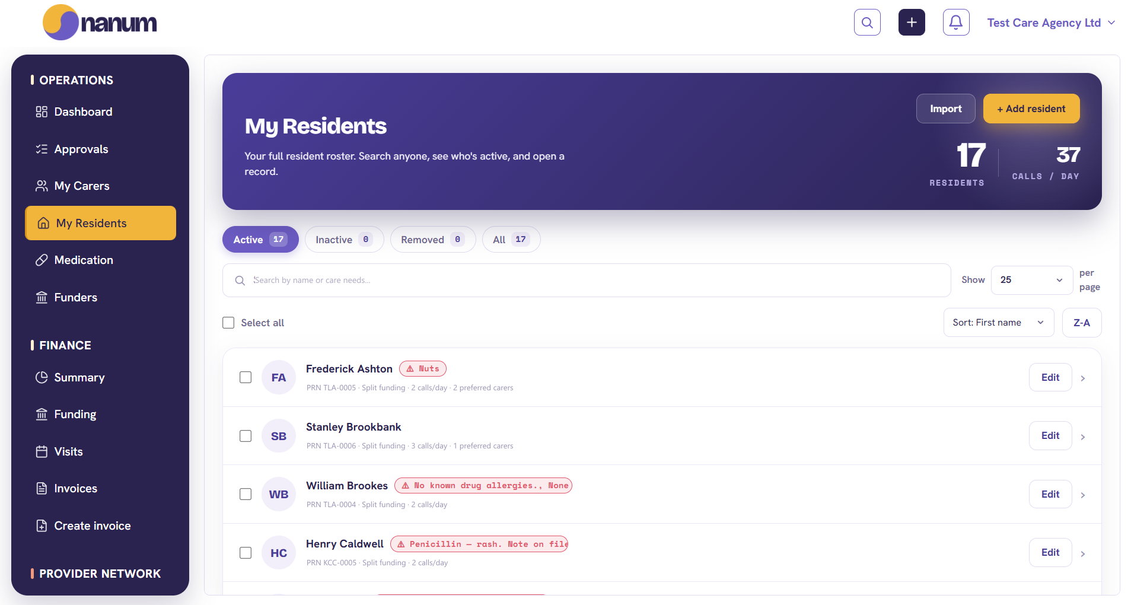Screen dimensions: 1131x605
Task: Expand William Brookes row chevron
Action: tap(1083, 495)
